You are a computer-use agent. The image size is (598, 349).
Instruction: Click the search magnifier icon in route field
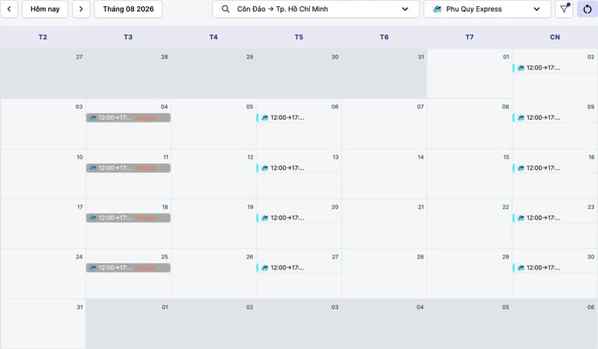point(225,9)
